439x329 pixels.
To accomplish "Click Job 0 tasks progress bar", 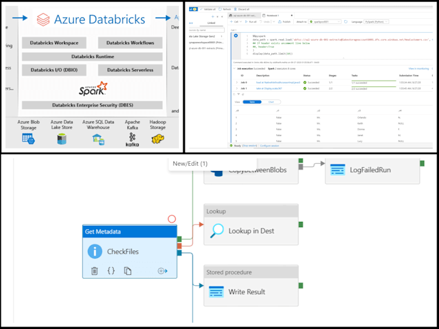I will (x=374, y=81).
